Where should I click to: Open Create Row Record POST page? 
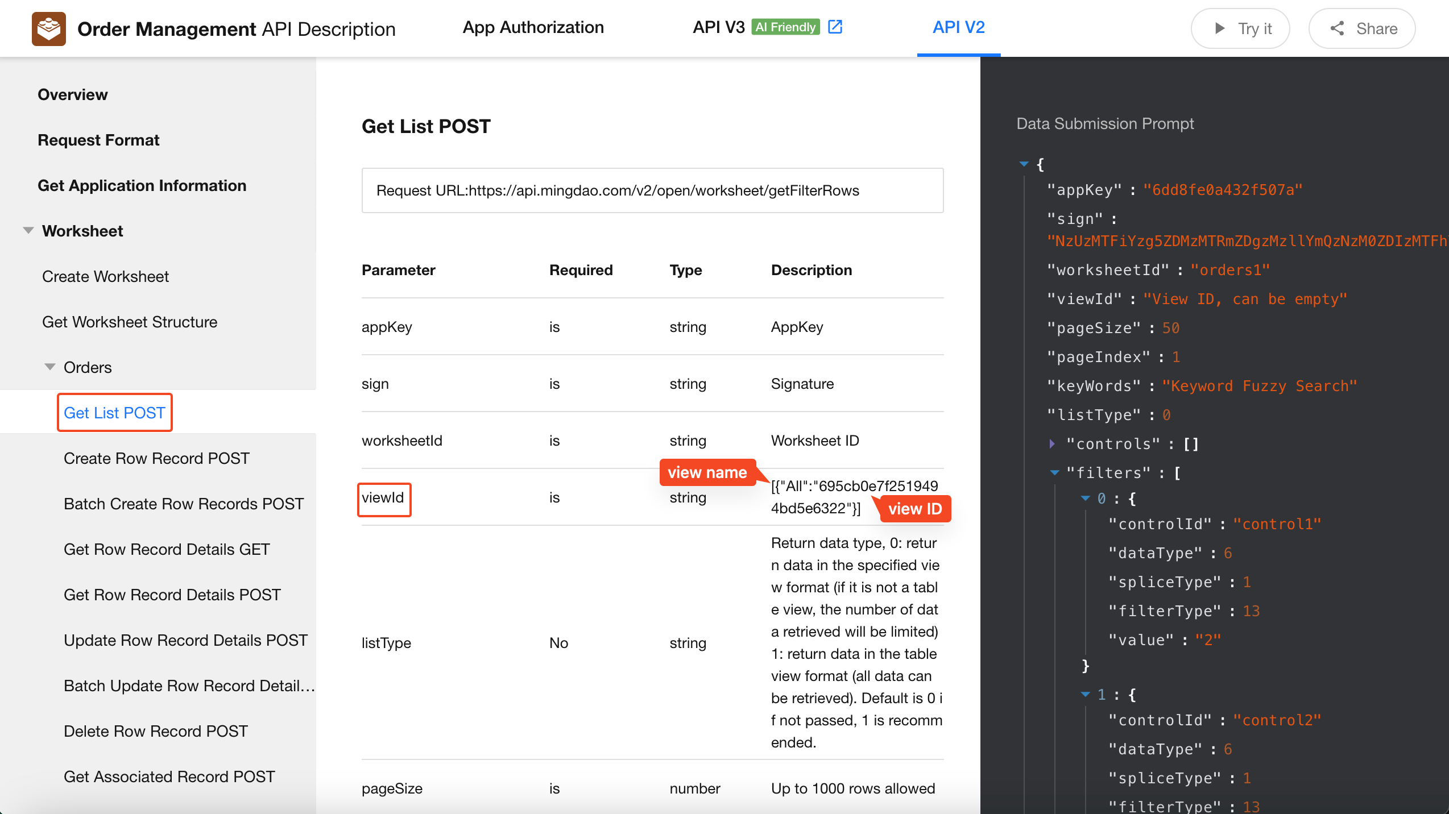[x=156, y=458]
